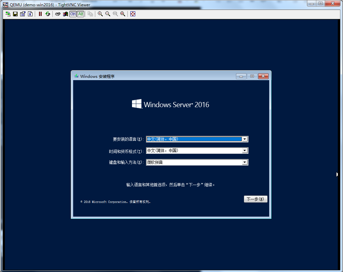Minimize the Windows 安装程序 window

(241, 76)
